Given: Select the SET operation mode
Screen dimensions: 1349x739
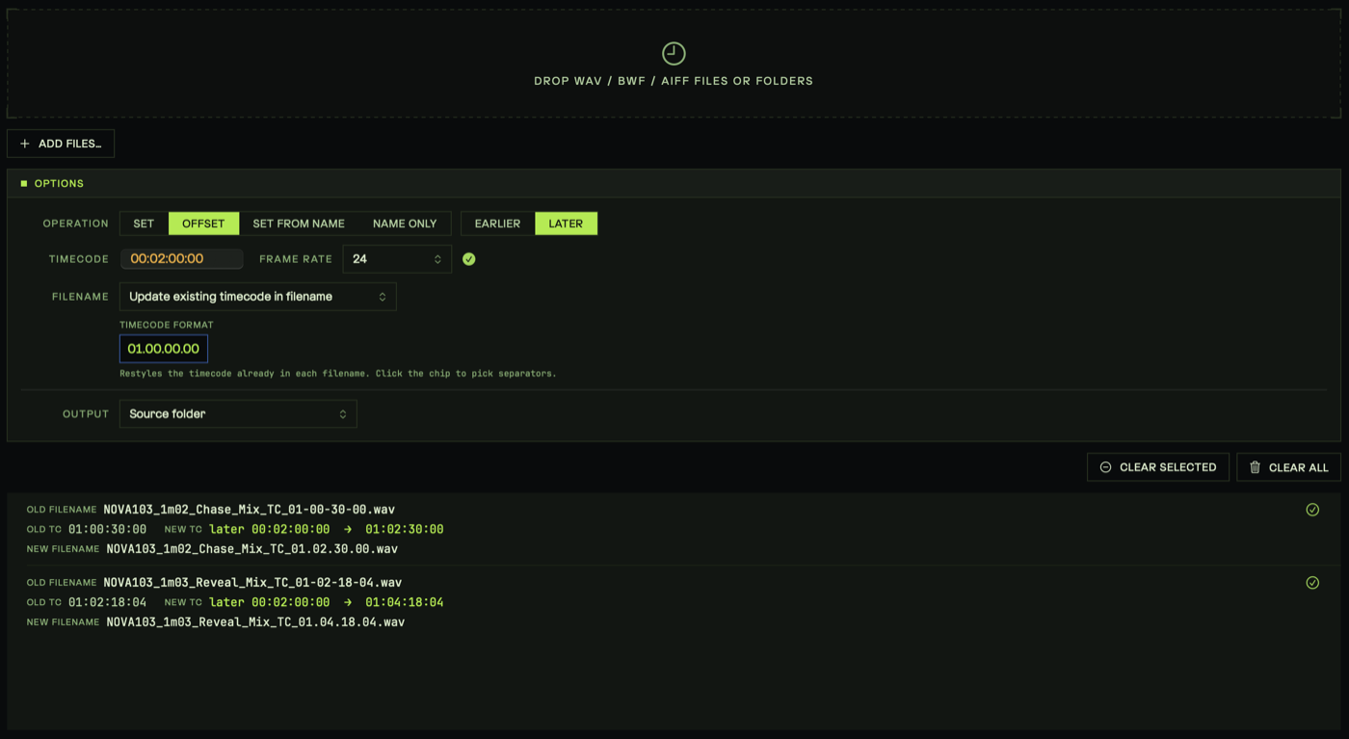Looking at the screenshot, I should click(144, 224).
